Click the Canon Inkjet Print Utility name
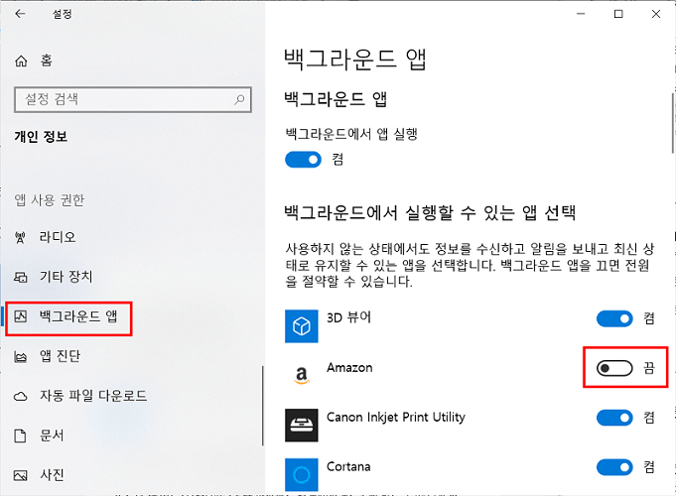The height and width of the screenshot is (496, 676). click(x=396, y=418)
